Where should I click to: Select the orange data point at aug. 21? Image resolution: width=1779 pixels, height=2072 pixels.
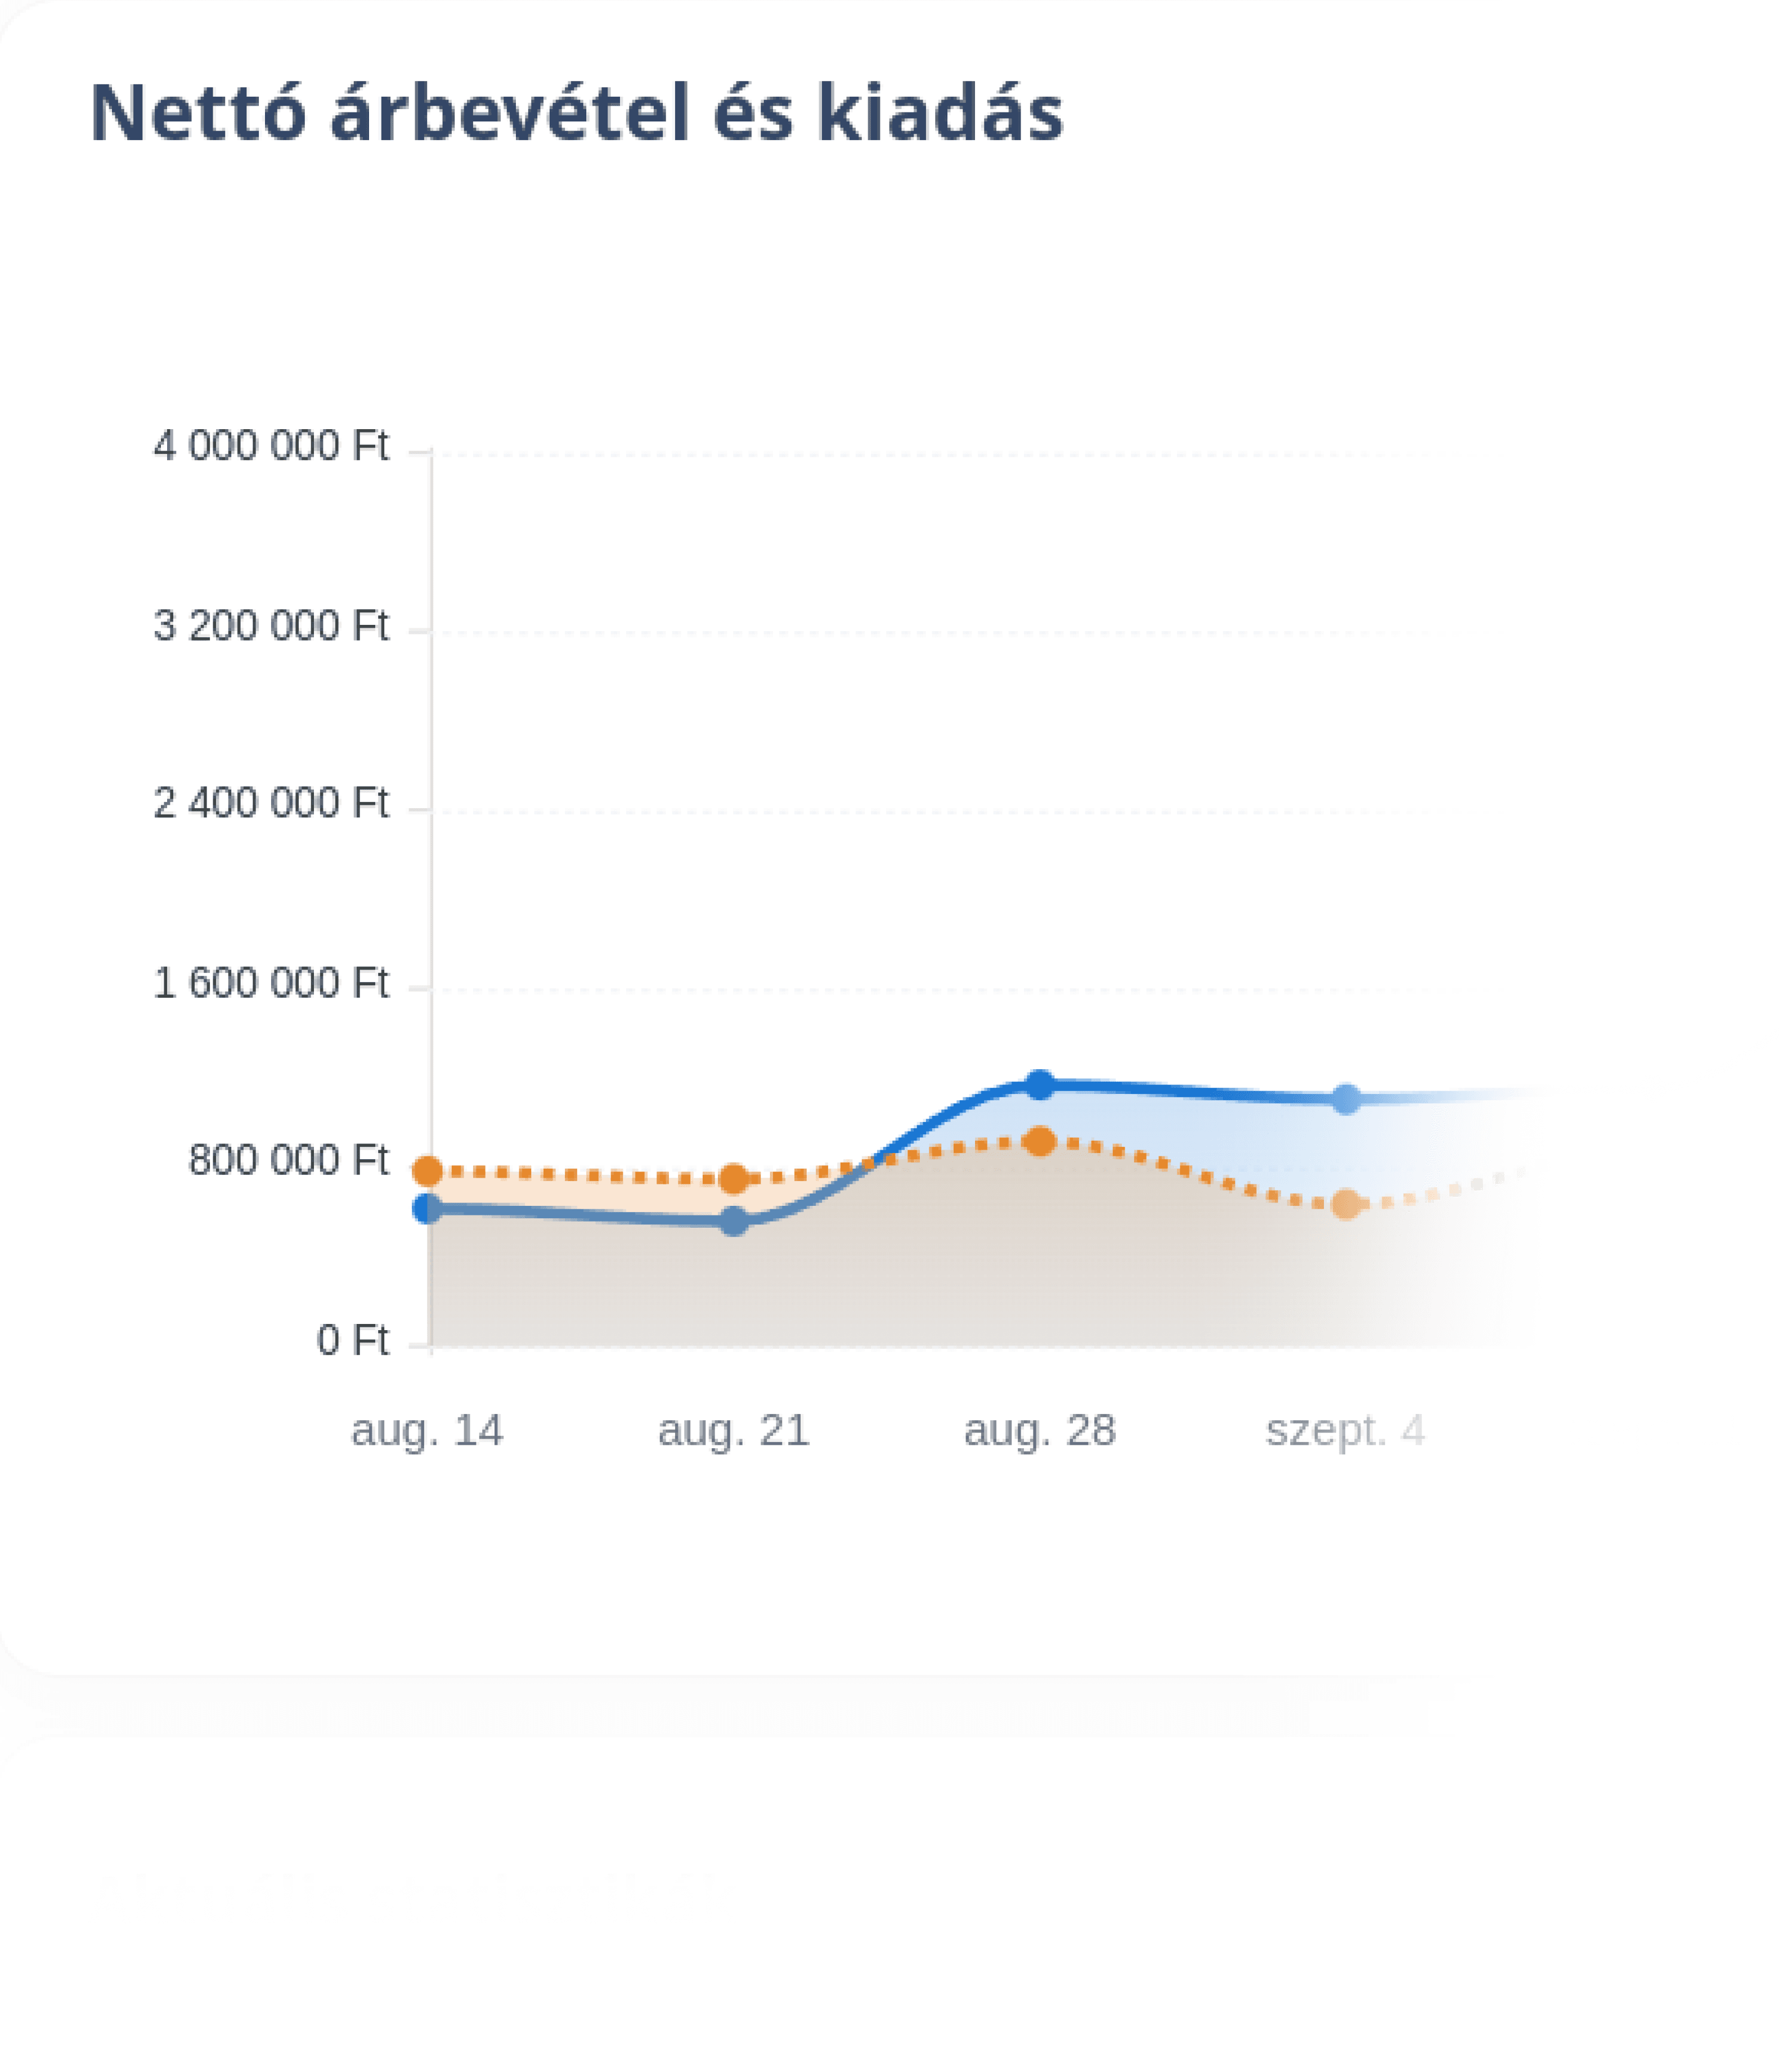(734, 1179)
